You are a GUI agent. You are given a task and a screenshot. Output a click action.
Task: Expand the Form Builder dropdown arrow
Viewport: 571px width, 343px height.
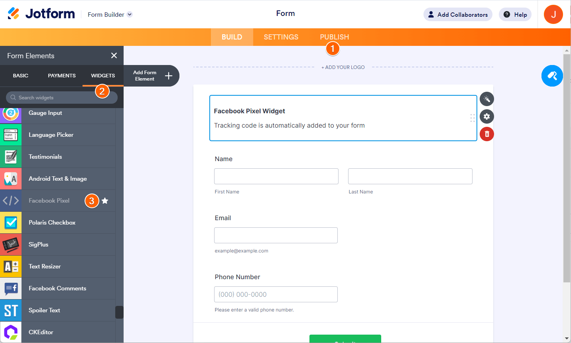[130, 15]
